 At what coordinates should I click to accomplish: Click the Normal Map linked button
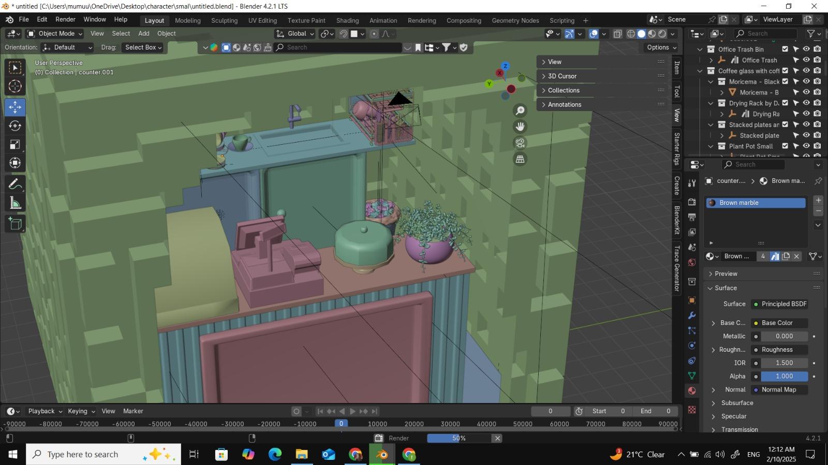coord(779,390)
